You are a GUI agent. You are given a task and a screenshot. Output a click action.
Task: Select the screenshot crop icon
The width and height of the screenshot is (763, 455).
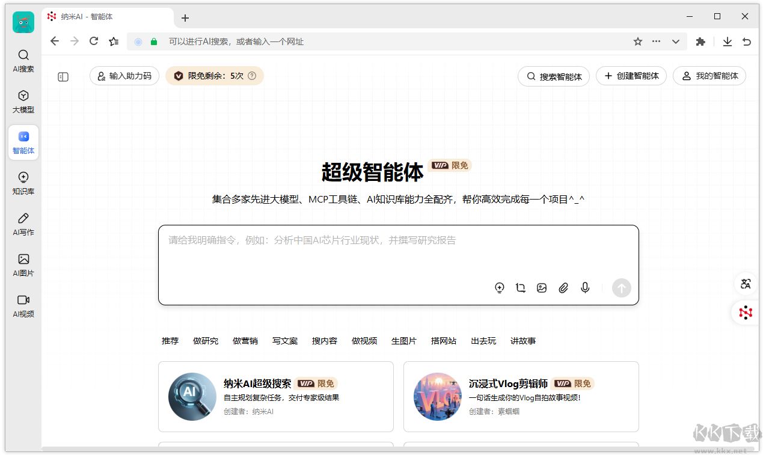(x=521, y=288)
